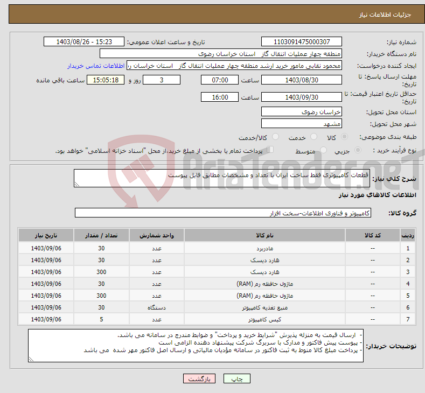The width and height of the screenshot is (425, 393).
Task: Click price validity time field 16:00
Action: (220, 97)
